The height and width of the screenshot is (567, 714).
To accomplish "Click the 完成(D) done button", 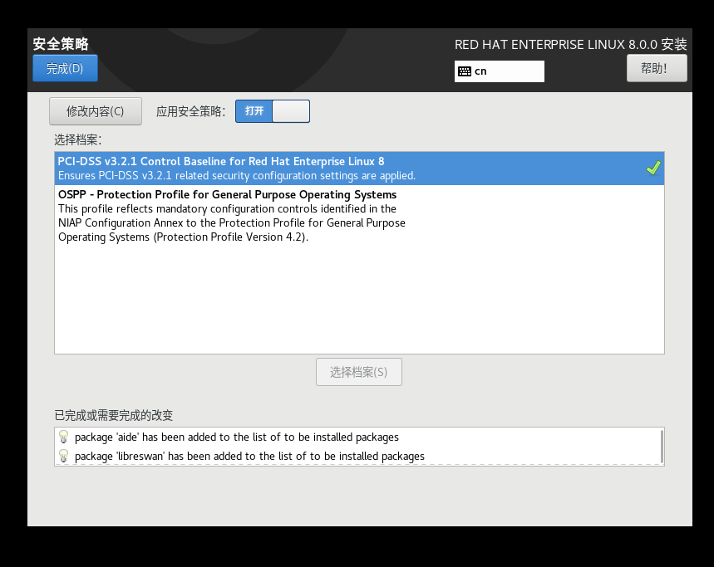I will point(65,68).
